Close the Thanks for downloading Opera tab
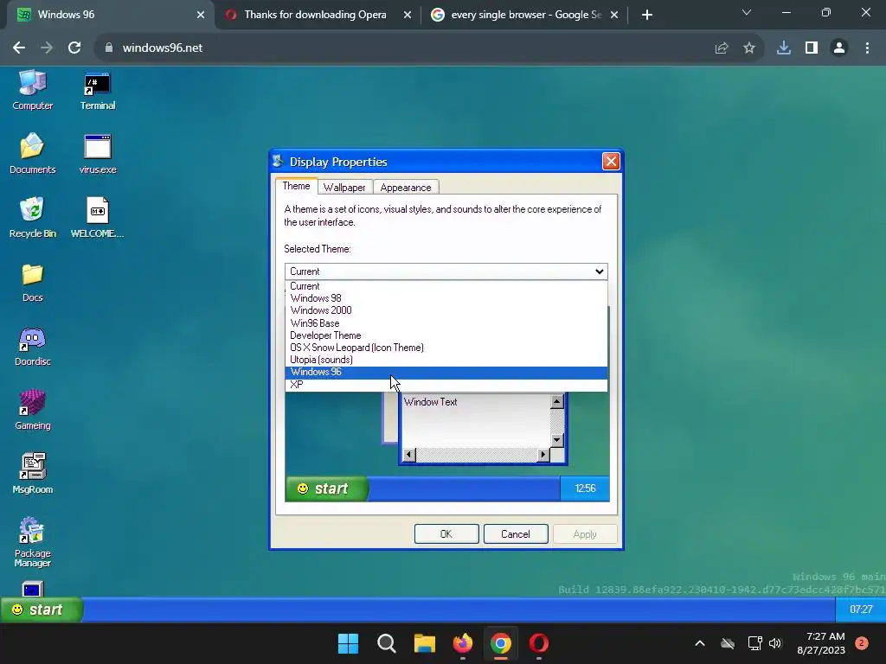 click(x=408, y=16)
